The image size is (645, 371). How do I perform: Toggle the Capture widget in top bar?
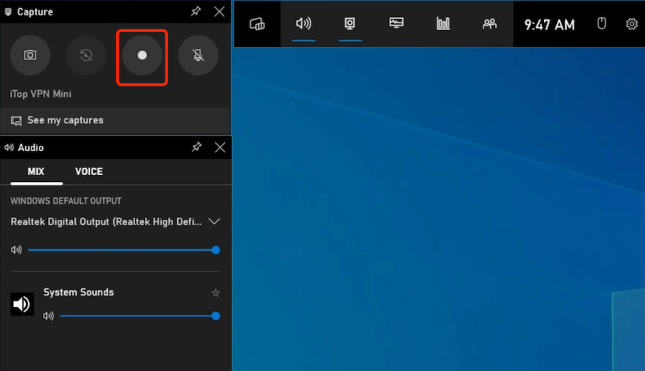click(x=350, y=24)
